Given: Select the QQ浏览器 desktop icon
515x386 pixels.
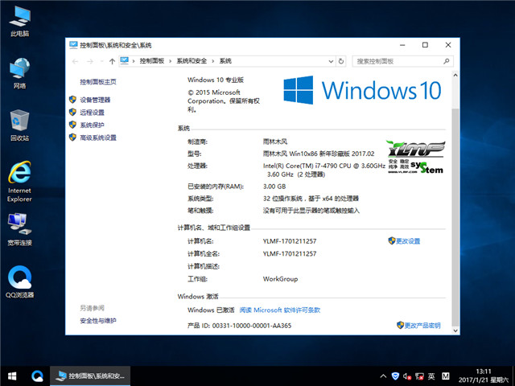Looking at the screenshot, I should [19, 281].
